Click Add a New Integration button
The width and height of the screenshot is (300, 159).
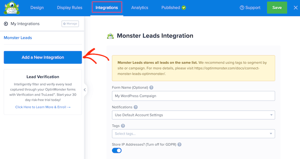click(x=43, y=57)
